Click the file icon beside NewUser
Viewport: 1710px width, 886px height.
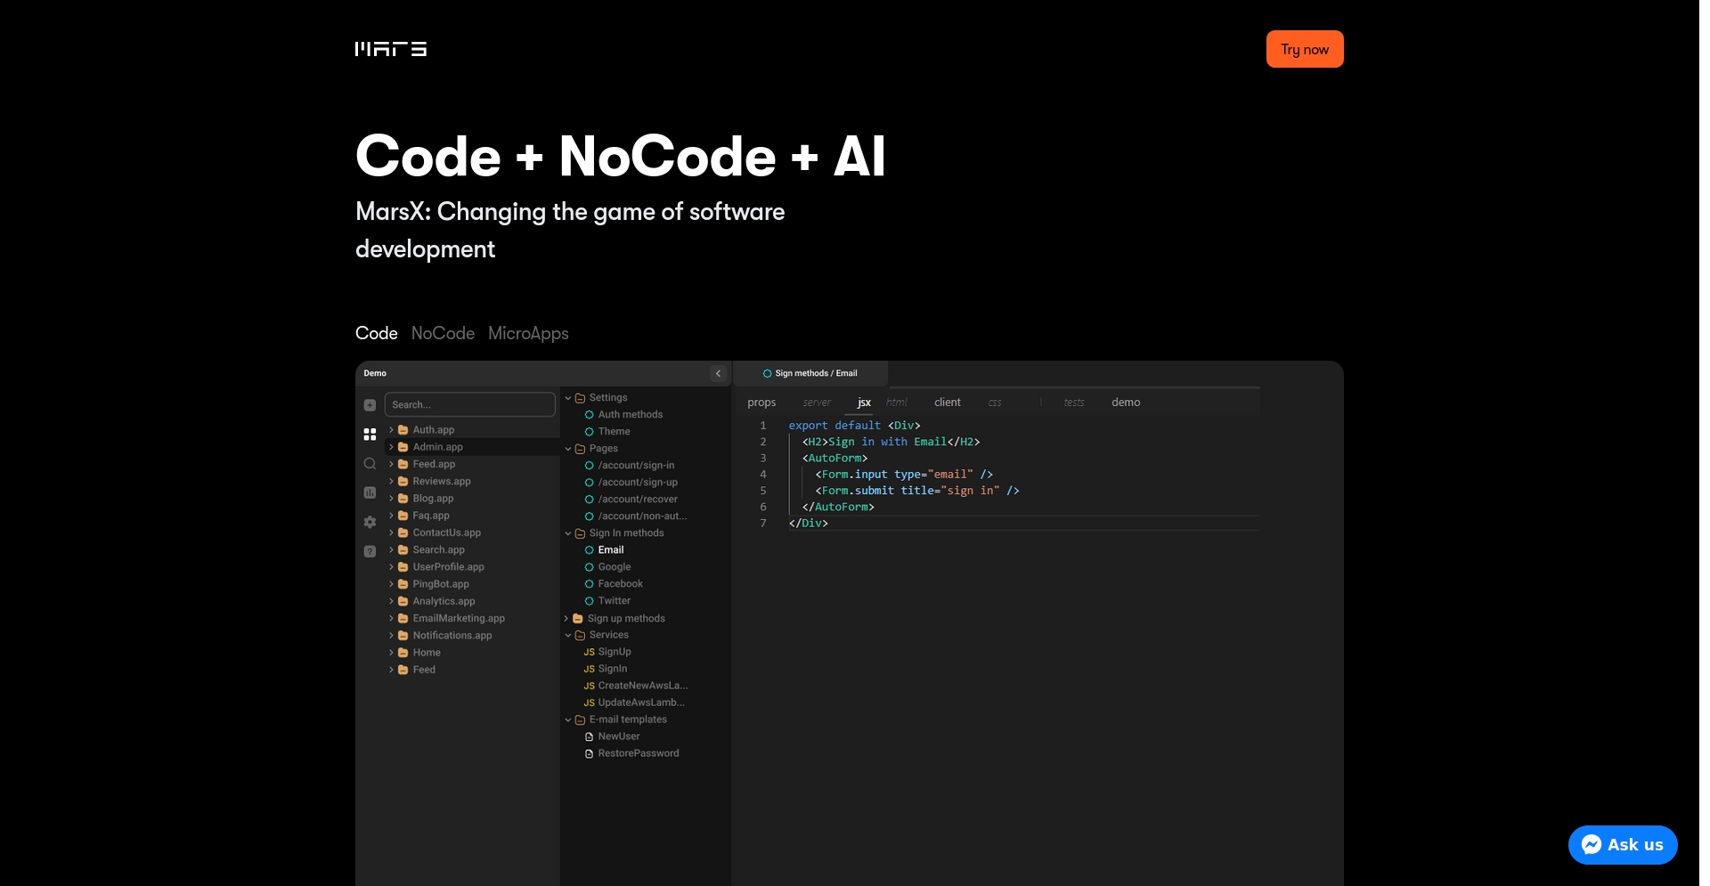click(589, 736)
